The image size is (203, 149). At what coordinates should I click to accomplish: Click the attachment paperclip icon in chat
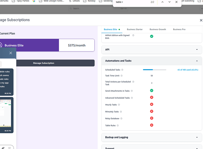click(x=2, y=148)
